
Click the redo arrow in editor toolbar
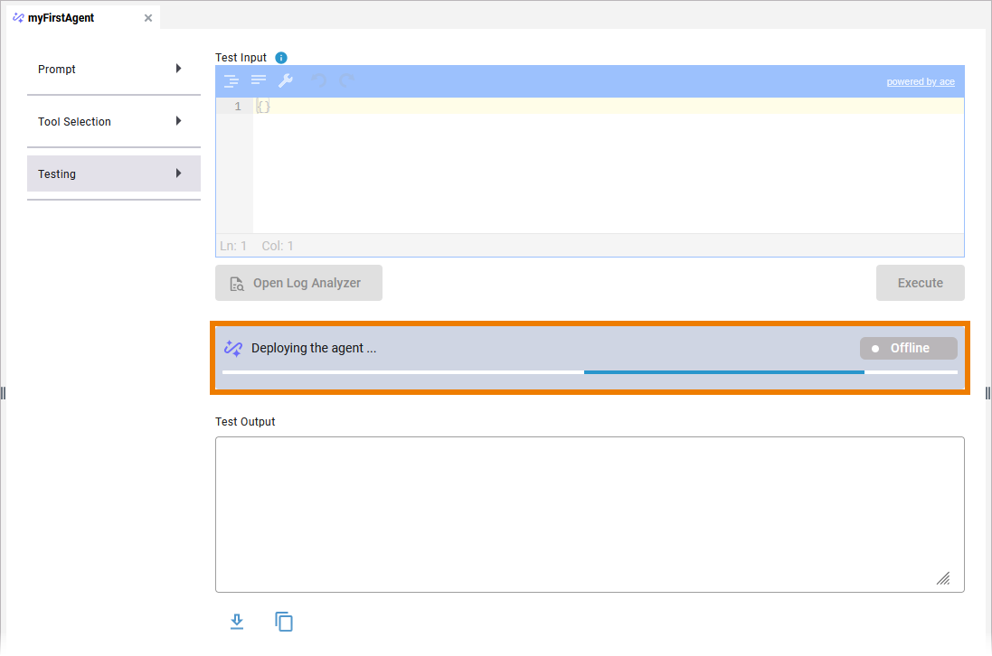[346, 81]
